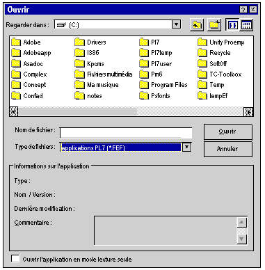Select the I386 folder
This screenshot has height=270, width=265.
tap(87, 53)
